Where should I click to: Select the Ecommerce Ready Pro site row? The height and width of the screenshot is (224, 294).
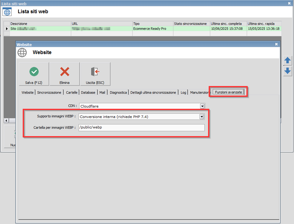tap(149, 29)
